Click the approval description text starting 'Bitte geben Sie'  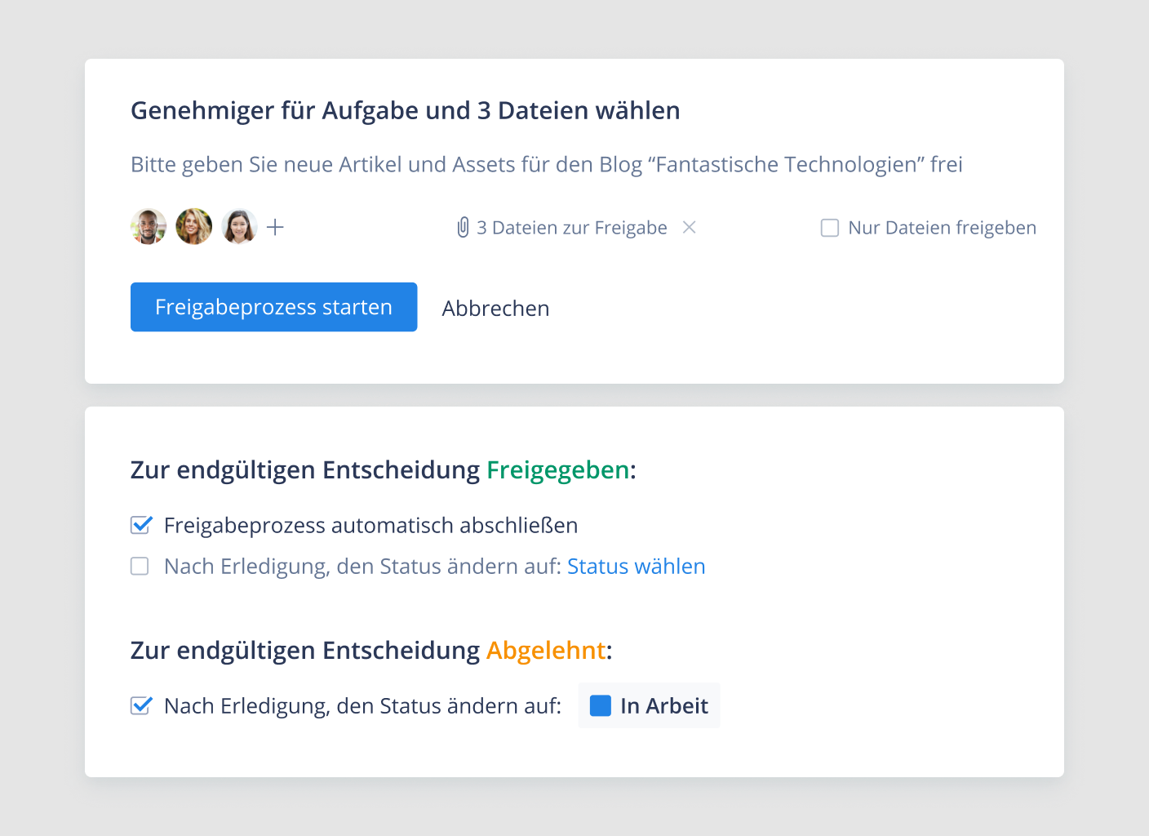click(546, 164)
